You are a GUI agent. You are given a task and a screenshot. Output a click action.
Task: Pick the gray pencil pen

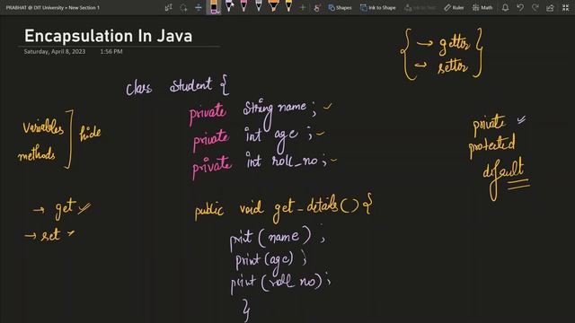[x=259, y=6]
